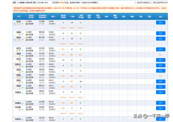Click the origin station icon beside 武汉 in G70 row
The image size is (173, 122).
27,21
